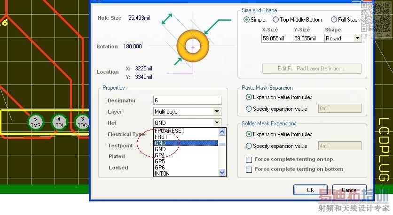The image size is (393, 215).
Task: Select the Simple pad shape option
Action: [254, 20]
